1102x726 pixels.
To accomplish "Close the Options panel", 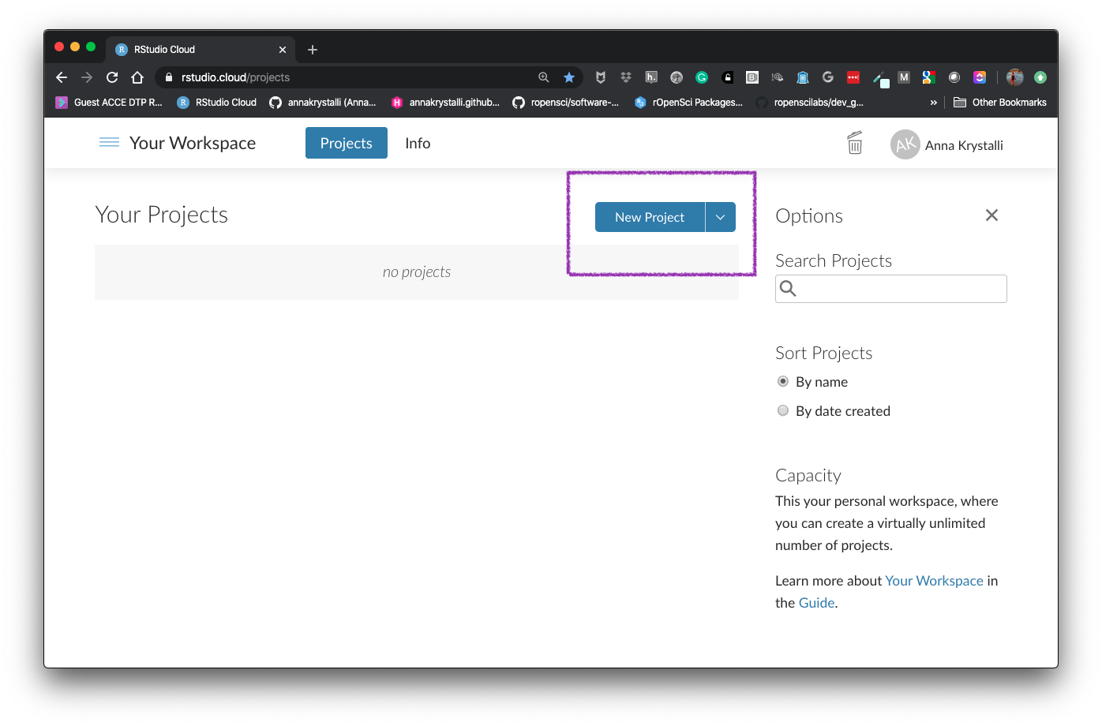I will [991, 215].
